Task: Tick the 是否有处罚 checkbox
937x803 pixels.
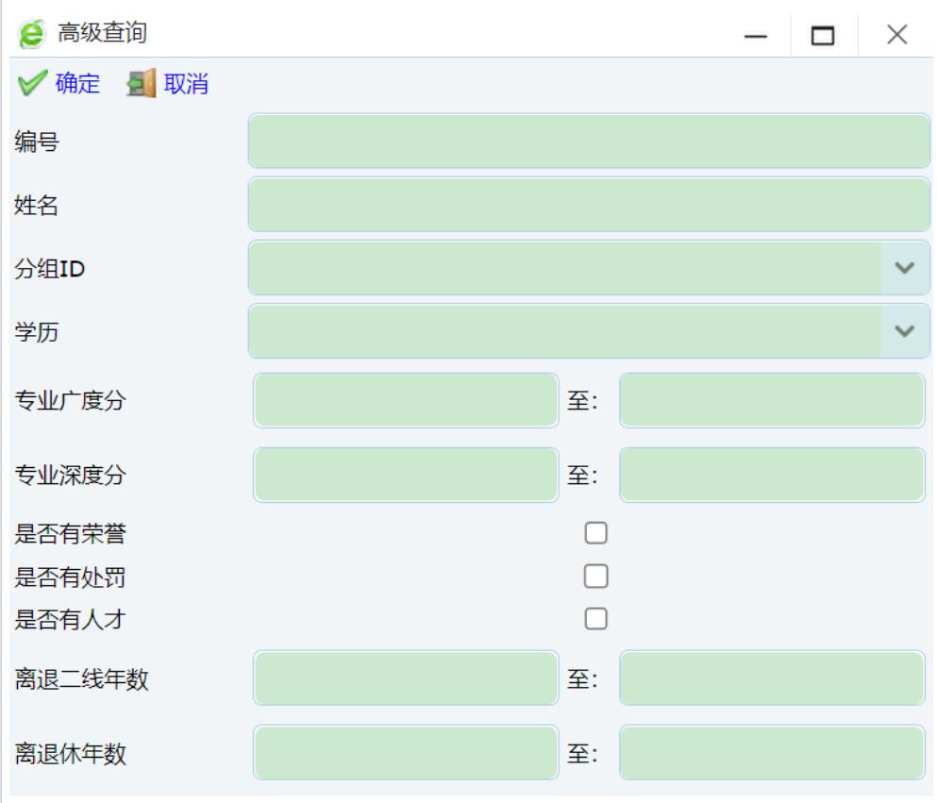Action: (x=595, y=577)
